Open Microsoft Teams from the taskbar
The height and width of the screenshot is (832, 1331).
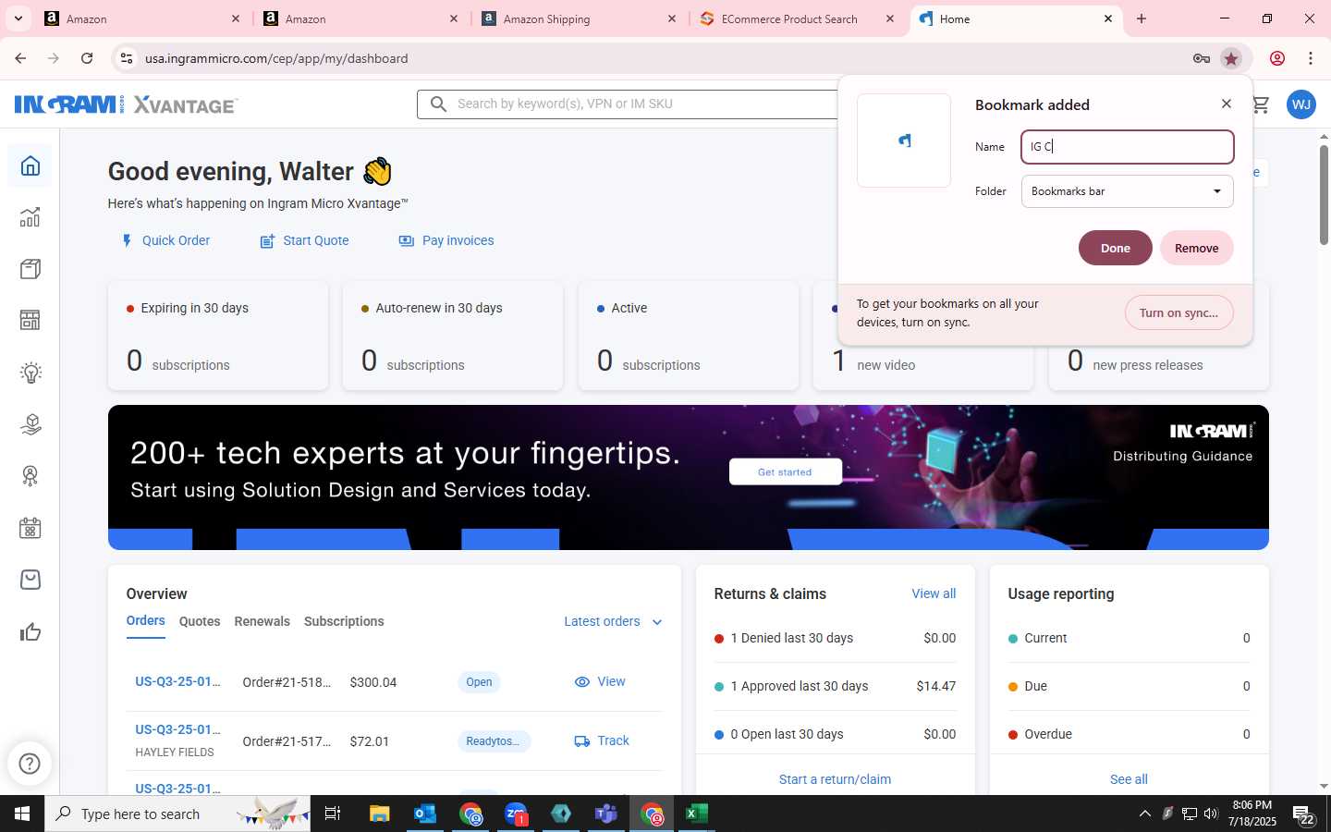coord(606,814)
